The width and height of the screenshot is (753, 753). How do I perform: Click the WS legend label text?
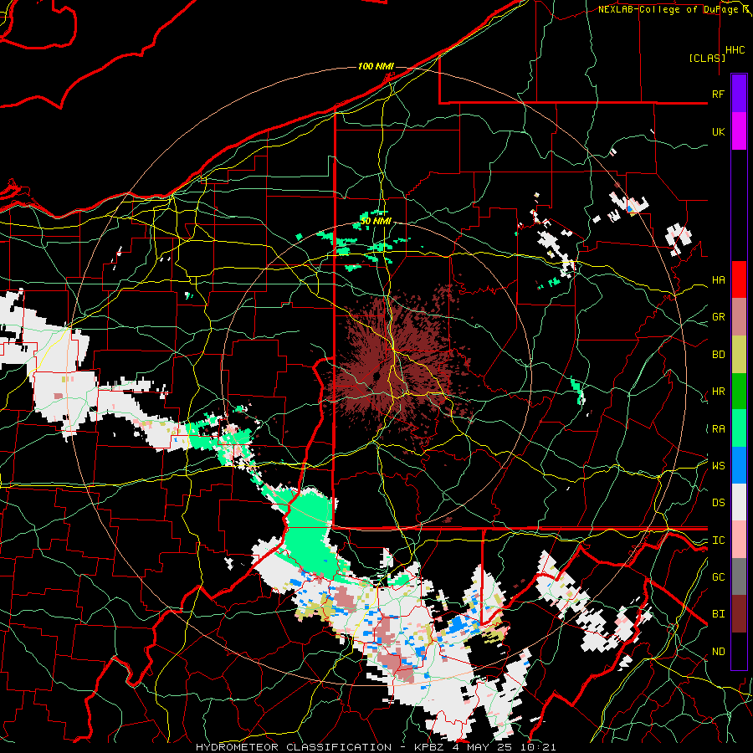[x=718, y=466]
